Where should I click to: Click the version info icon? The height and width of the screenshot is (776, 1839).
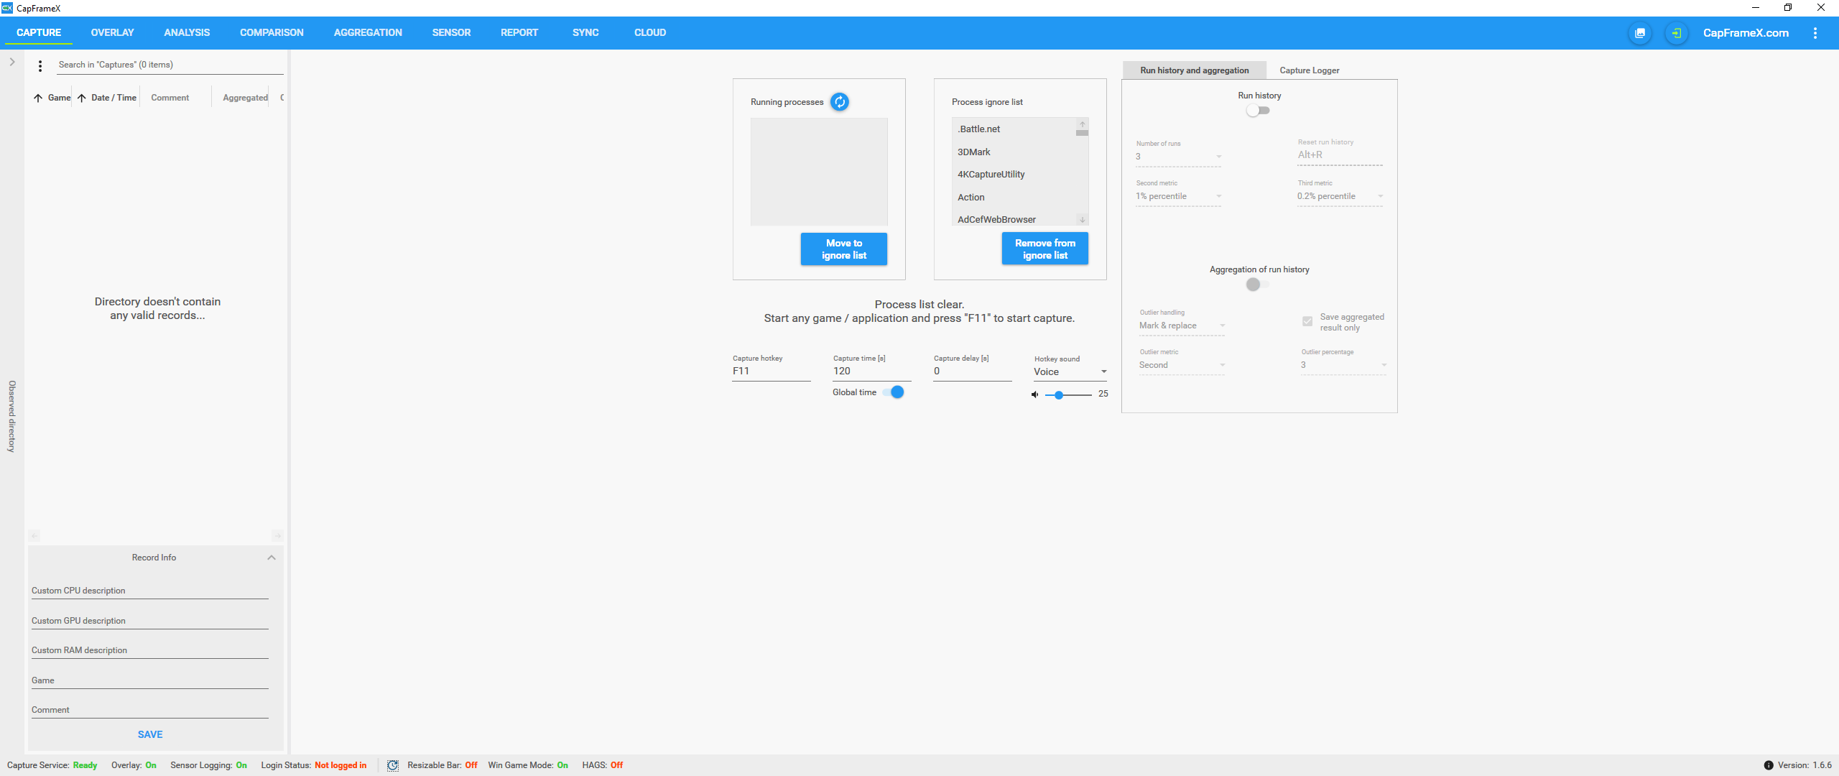[x=1768, y=765]
